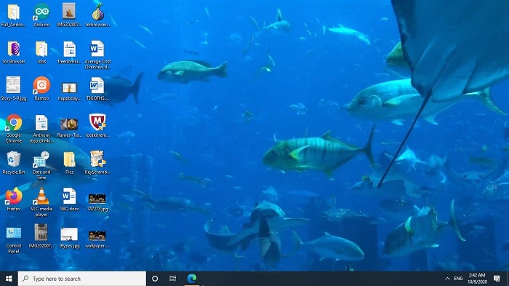Select the torbrowser installer icon

(97, 12)
